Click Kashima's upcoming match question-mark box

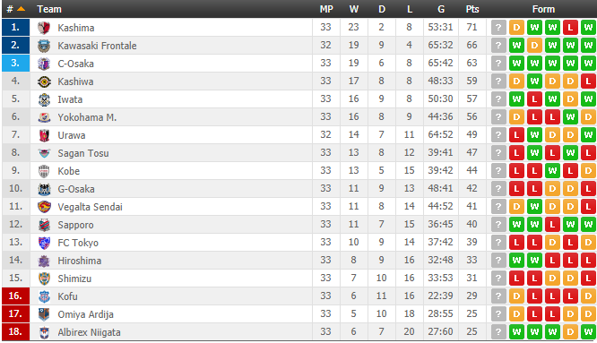498,28
